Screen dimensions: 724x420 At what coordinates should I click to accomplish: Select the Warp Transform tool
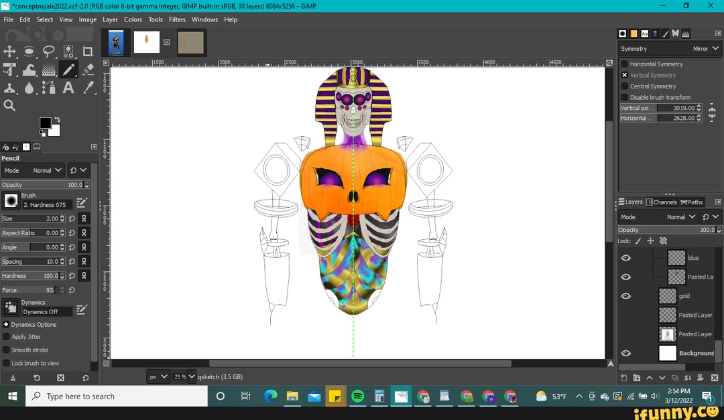coord(29,70)
